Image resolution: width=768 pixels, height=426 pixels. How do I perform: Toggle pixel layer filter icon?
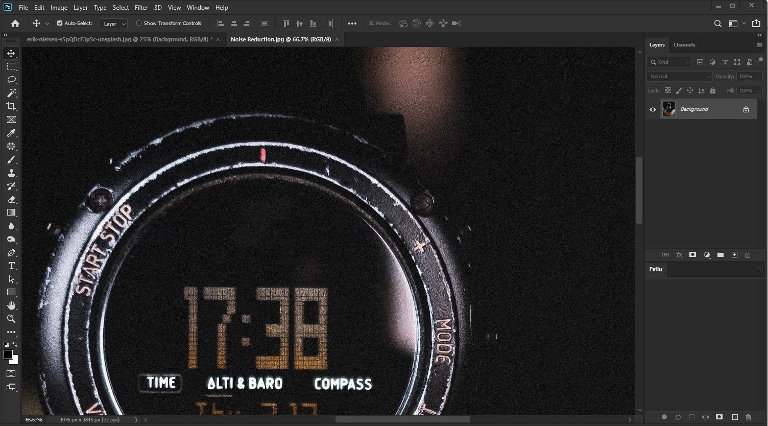click(700, 62)
